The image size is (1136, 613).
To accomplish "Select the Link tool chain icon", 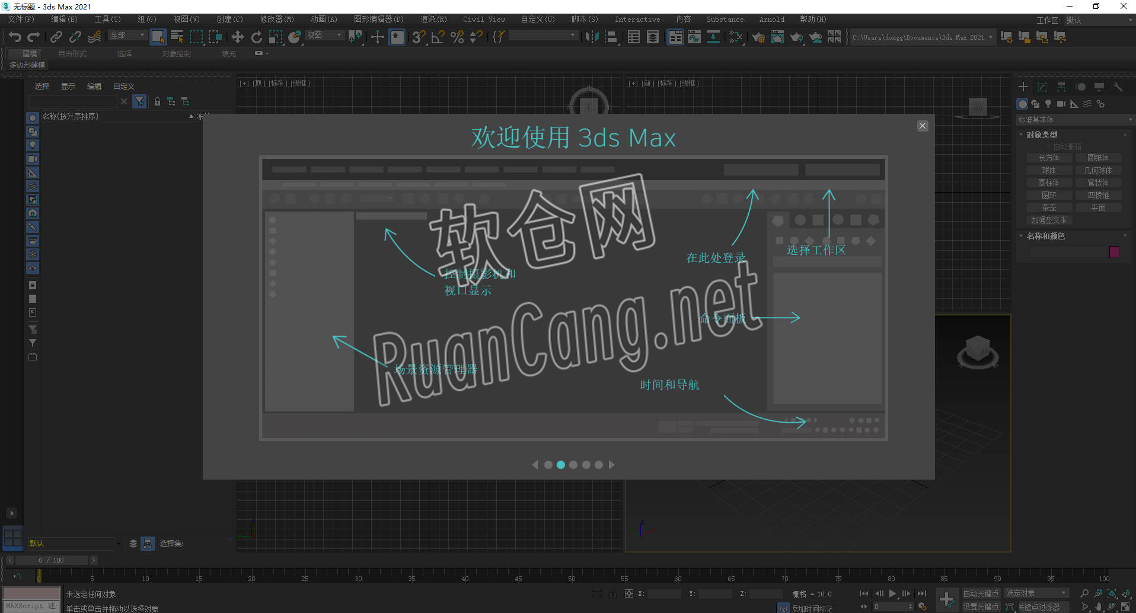I will coord(56,37).
